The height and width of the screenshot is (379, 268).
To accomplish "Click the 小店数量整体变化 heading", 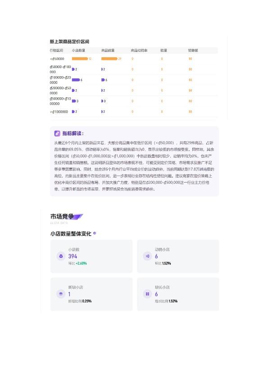I will coord(71,233).
